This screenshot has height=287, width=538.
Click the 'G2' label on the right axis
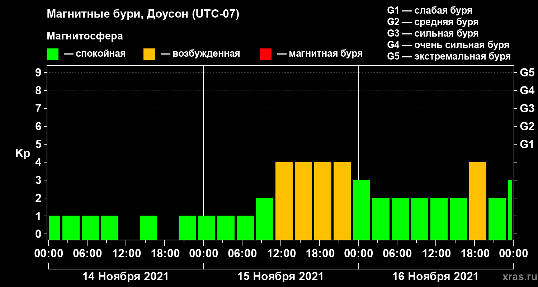pos(527,127)
